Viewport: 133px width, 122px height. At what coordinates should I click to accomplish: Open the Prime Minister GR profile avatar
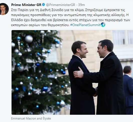click(x=4, y=9)
